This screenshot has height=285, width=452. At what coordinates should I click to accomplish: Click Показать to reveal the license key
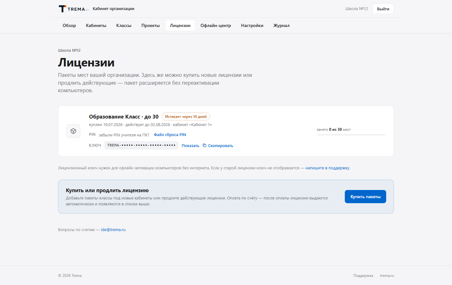[191, 145]
